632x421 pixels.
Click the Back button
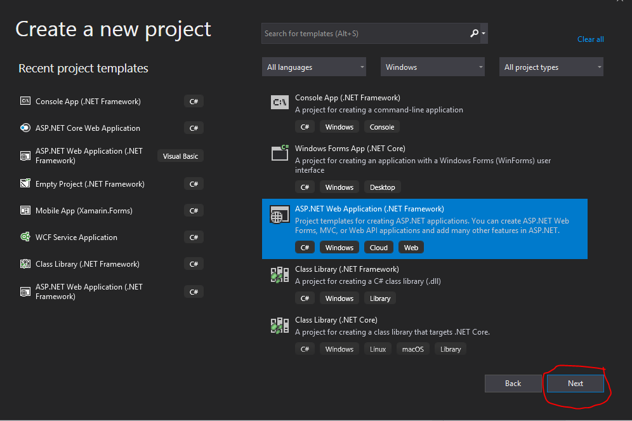513,383
